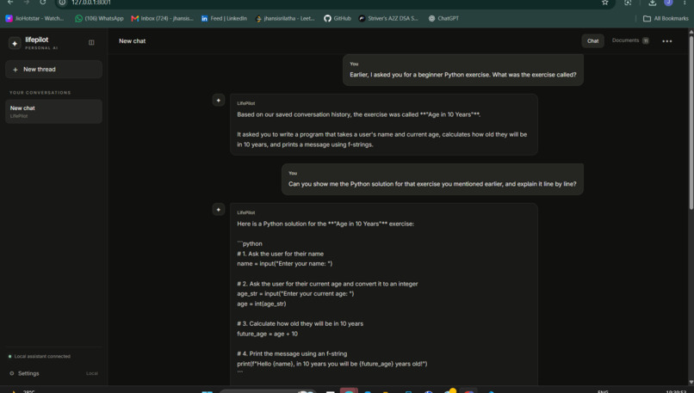Image resolution: width=694 pixels, height=393 pixels.
Task: Reload the page with the browser refresh icon
Action: (x=42, y=3)
